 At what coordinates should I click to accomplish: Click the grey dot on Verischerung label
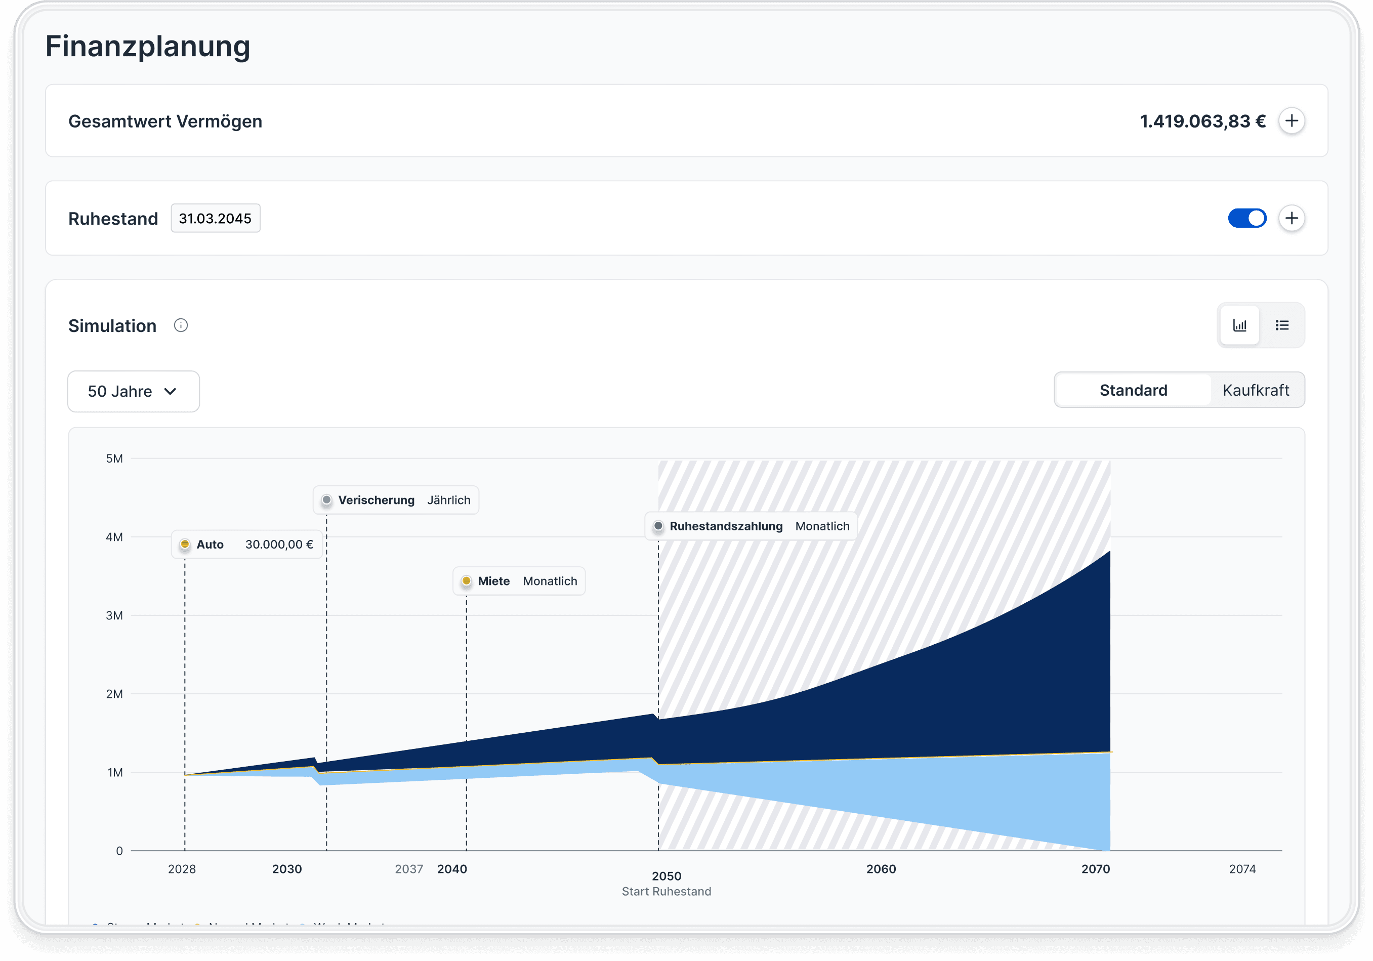pyautogui.click(x=326, y=499)
